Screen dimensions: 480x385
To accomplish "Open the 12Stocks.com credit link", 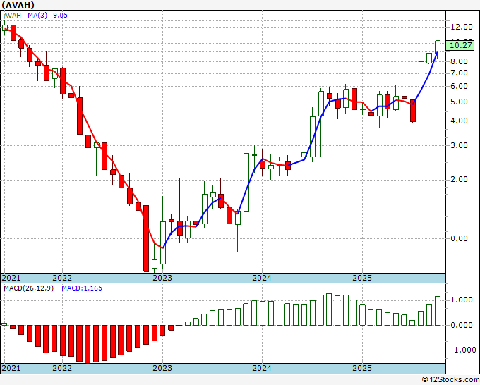I will coord(450,380).
